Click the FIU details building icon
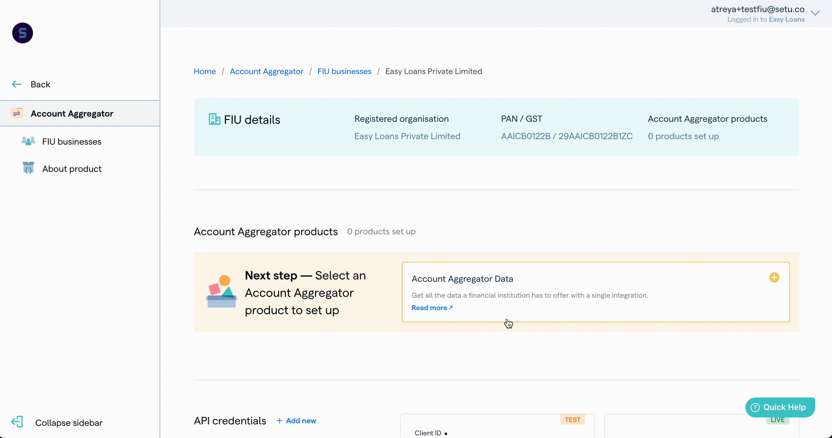This screenshot has height=438, width=832. pyautogui.click(x=214, y=119)
